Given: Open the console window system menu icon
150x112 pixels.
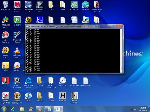Looking at the screenshot, I should [27, 26].
